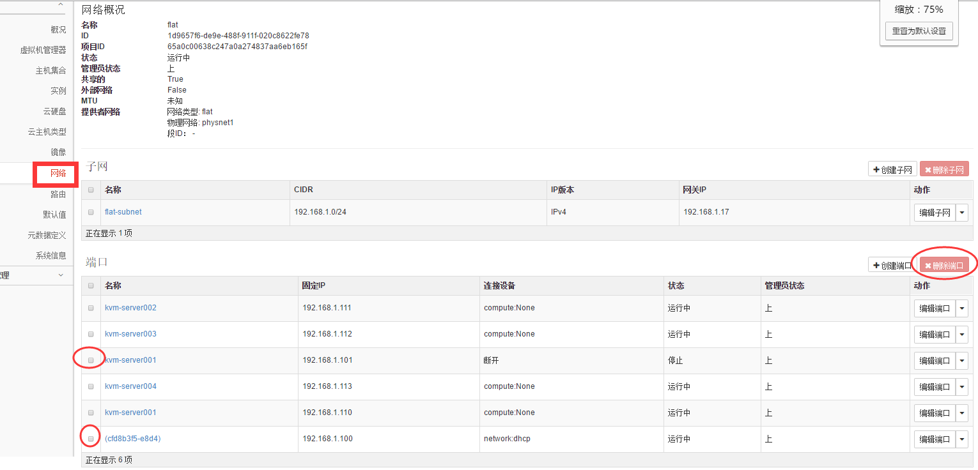Screen dimensions: 978x470
Task: Click the 断开 device cell
Action: pos(491,360)
